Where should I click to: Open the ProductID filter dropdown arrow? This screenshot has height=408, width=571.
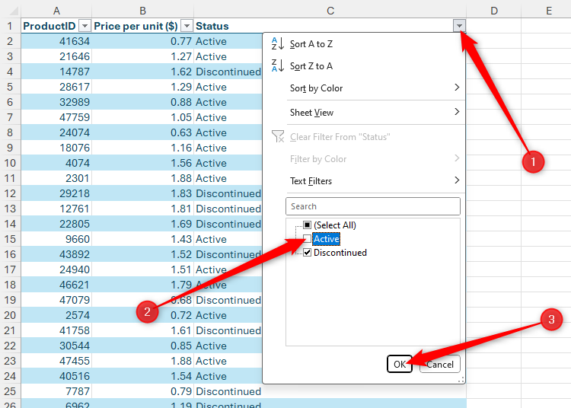point(85,26)
